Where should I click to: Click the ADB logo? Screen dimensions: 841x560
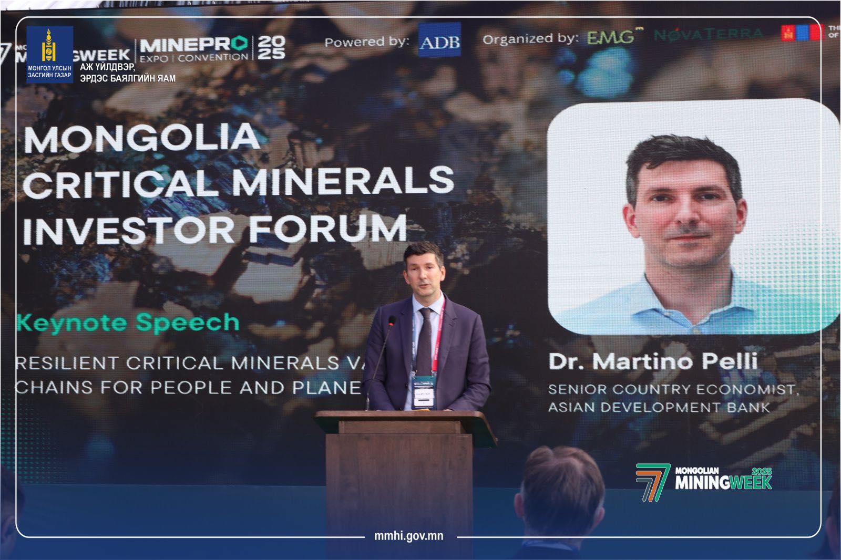point(439,40)
